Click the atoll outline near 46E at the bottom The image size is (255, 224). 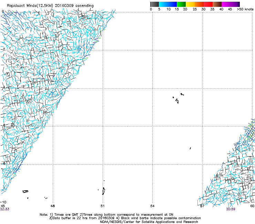25,192
